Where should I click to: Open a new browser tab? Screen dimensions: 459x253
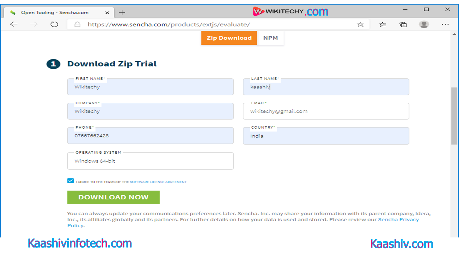pos(122,12)
